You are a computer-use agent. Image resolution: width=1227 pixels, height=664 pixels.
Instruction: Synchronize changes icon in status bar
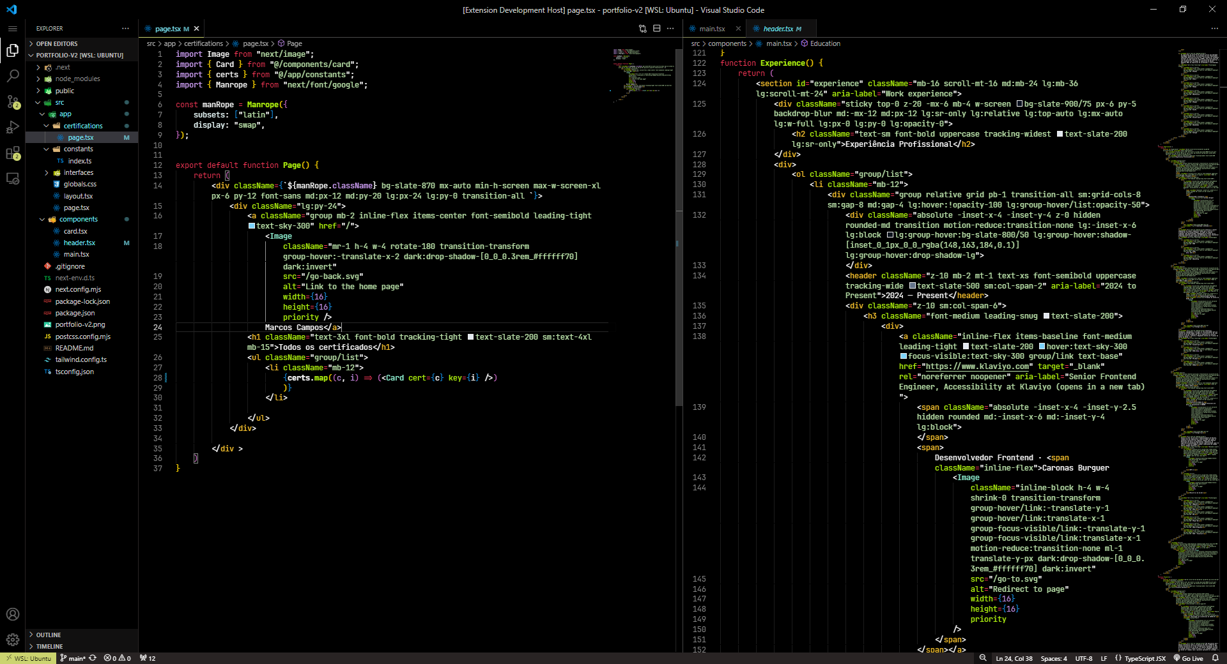click(93, 658)
